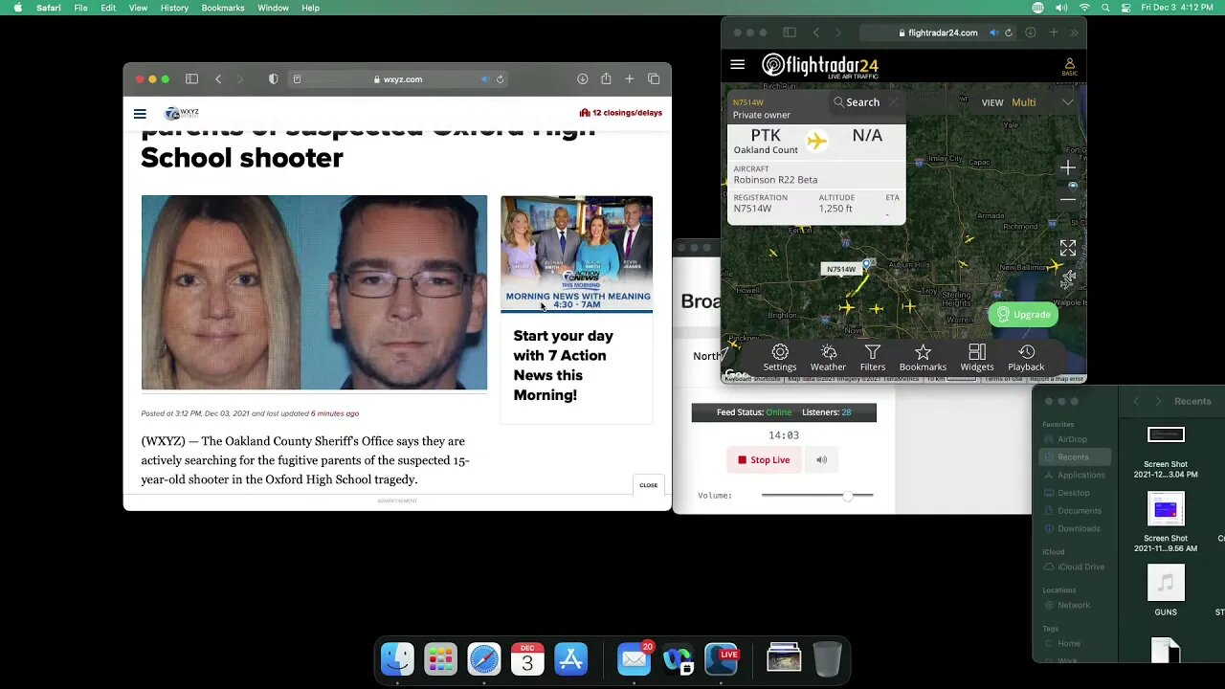Select the GUNS audio file in Finder
The width and height of the screenshot is (1225, 689).
[x=1166, y=591]
